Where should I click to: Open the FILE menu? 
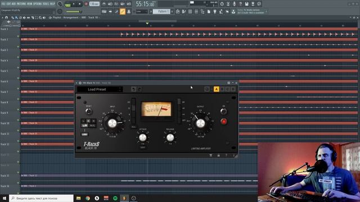click(x=3, y=4)
